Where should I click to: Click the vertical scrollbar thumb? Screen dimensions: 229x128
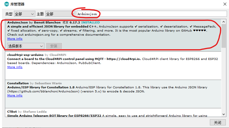[x=223, y=36]
